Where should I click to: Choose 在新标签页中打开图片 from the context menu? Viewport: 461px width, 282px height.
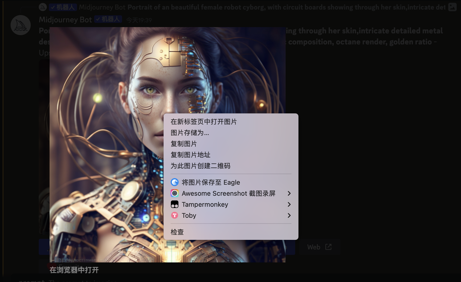(x=231, y=122)
